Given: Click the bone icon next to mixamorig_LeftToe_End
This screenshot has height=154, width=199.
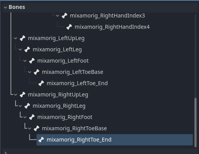Looking at the screenshot, I should 41,83.
